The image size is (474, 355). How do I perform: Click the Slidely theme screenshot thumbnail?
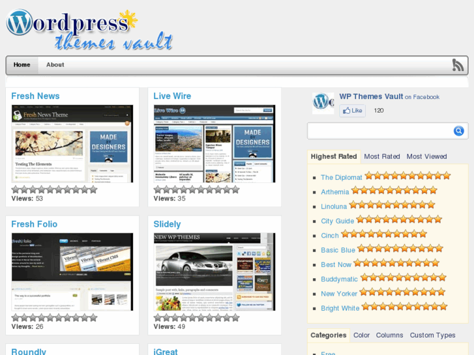pyautogui.click(x=215, y=272)
